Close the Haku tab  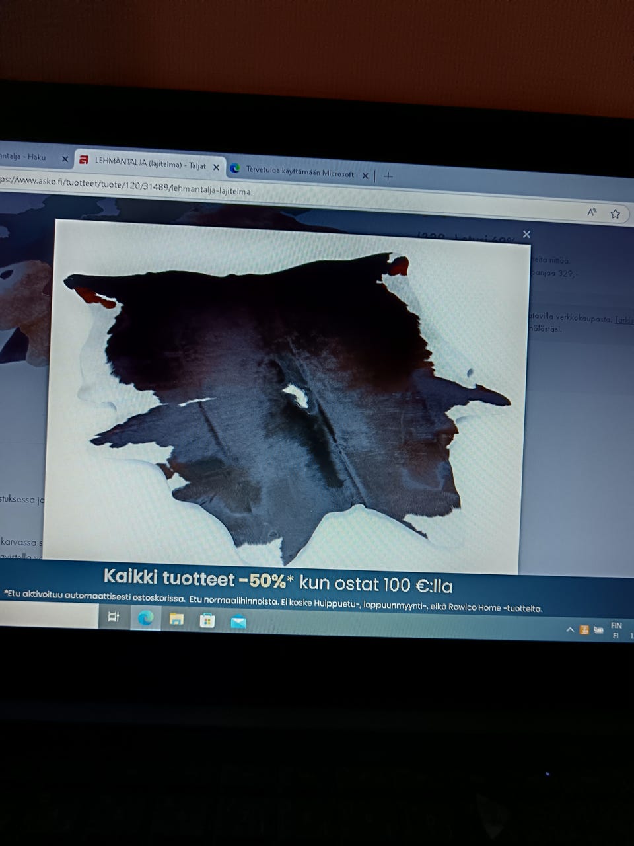[x=65, y=159]
